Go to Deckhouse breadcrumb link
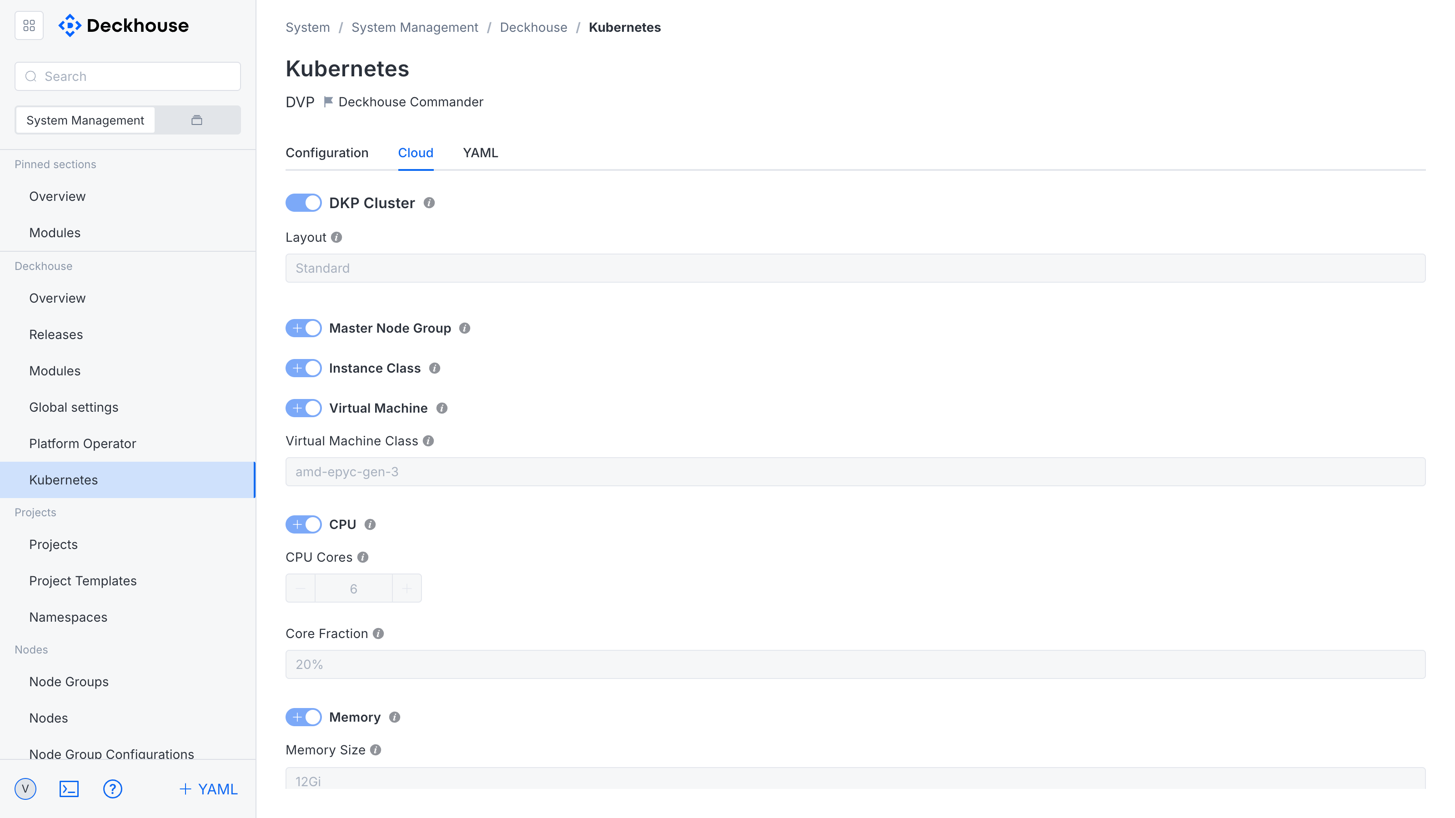The width and height of the screenshot is (1455, 818). click(x=533, y=27)
